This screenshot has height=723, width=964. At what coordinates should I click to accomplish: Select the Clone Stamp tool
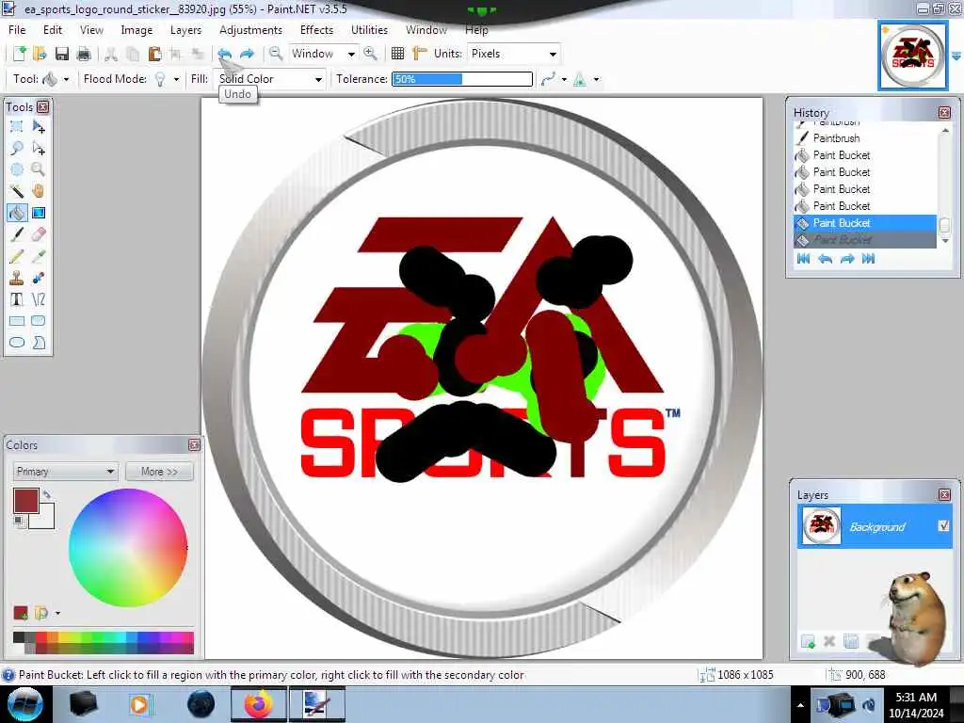[x=17, y=278]
